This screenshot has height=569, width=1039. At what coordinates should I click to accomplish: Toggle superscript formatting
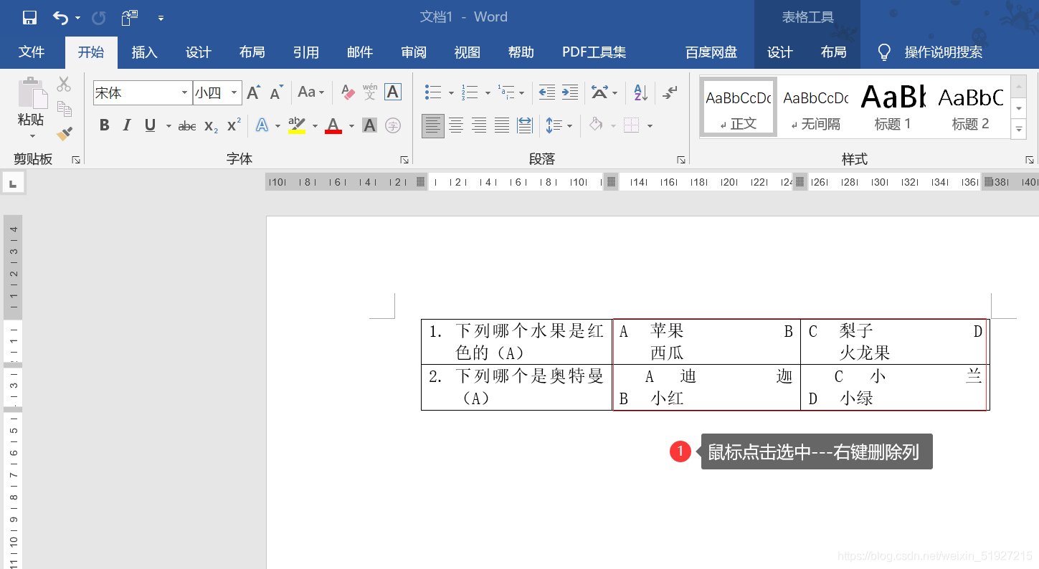click(234, 125)
